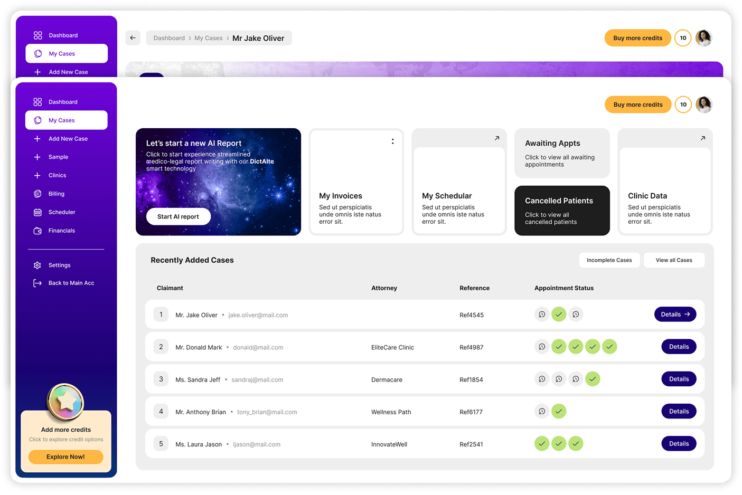Click the credits count 10 badge
Screen dimensions: 742x495
[683, 104]
